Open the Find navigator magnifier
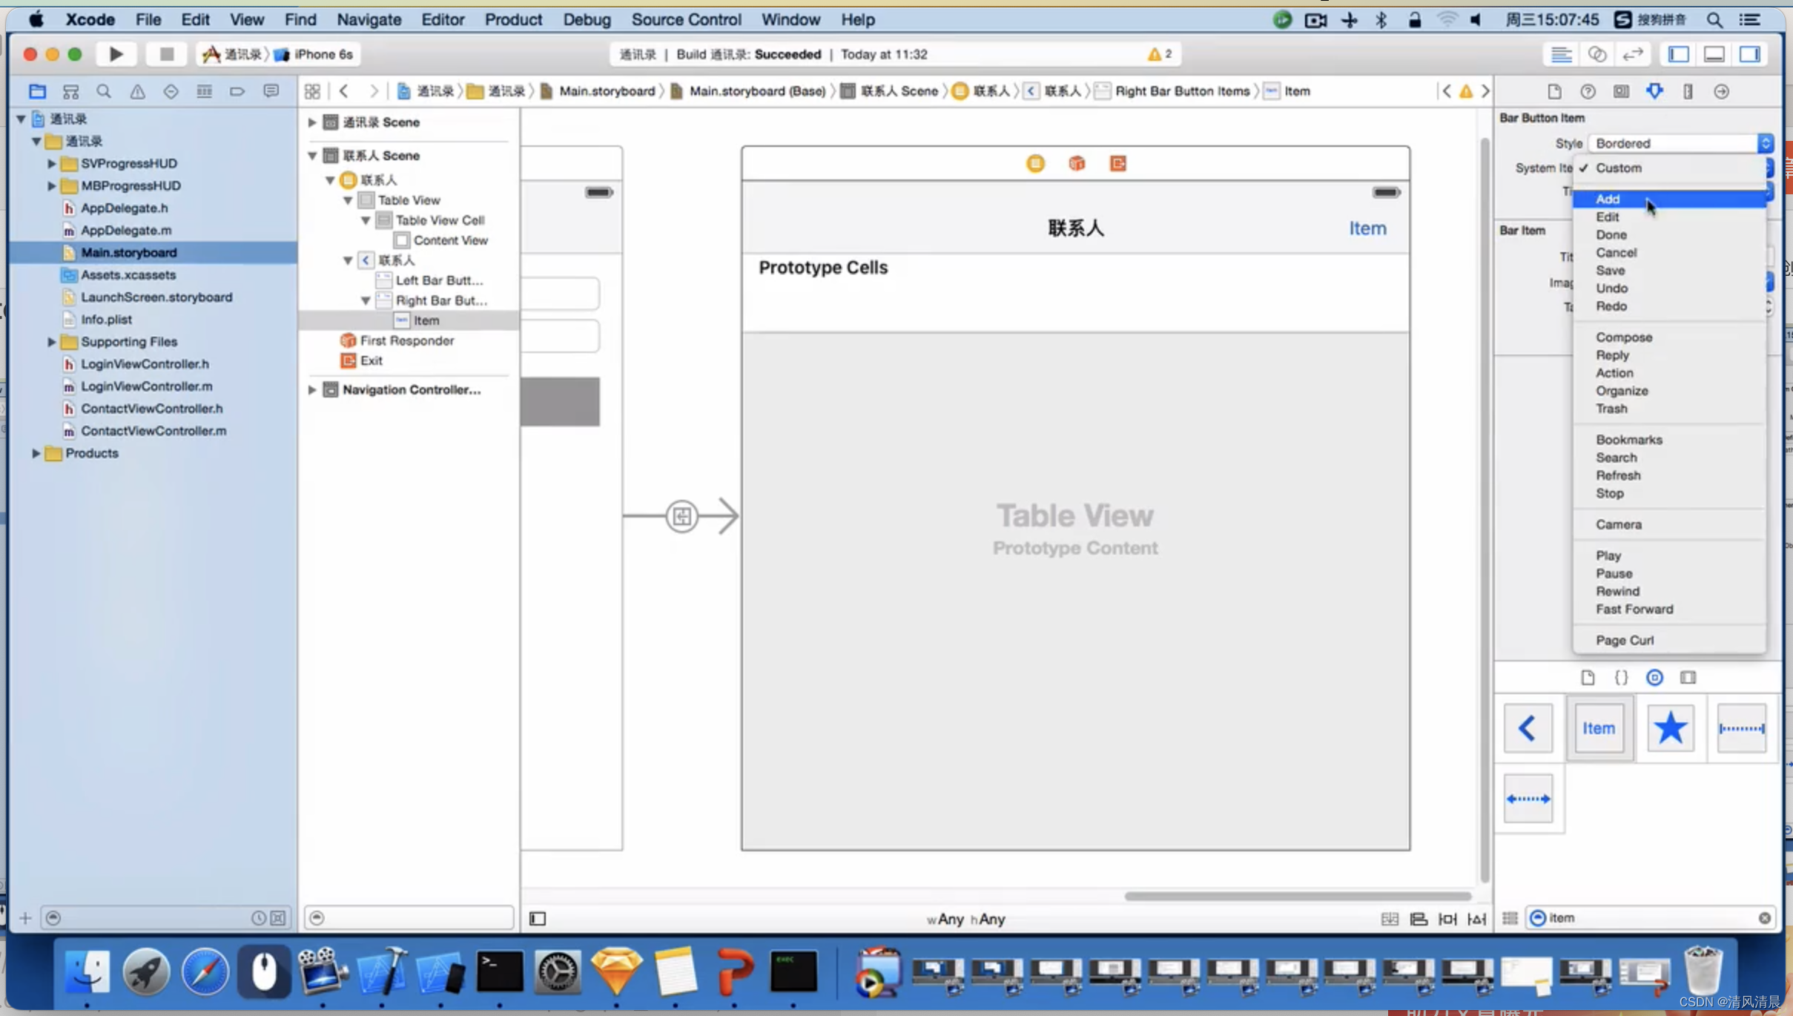 (104, 91)
